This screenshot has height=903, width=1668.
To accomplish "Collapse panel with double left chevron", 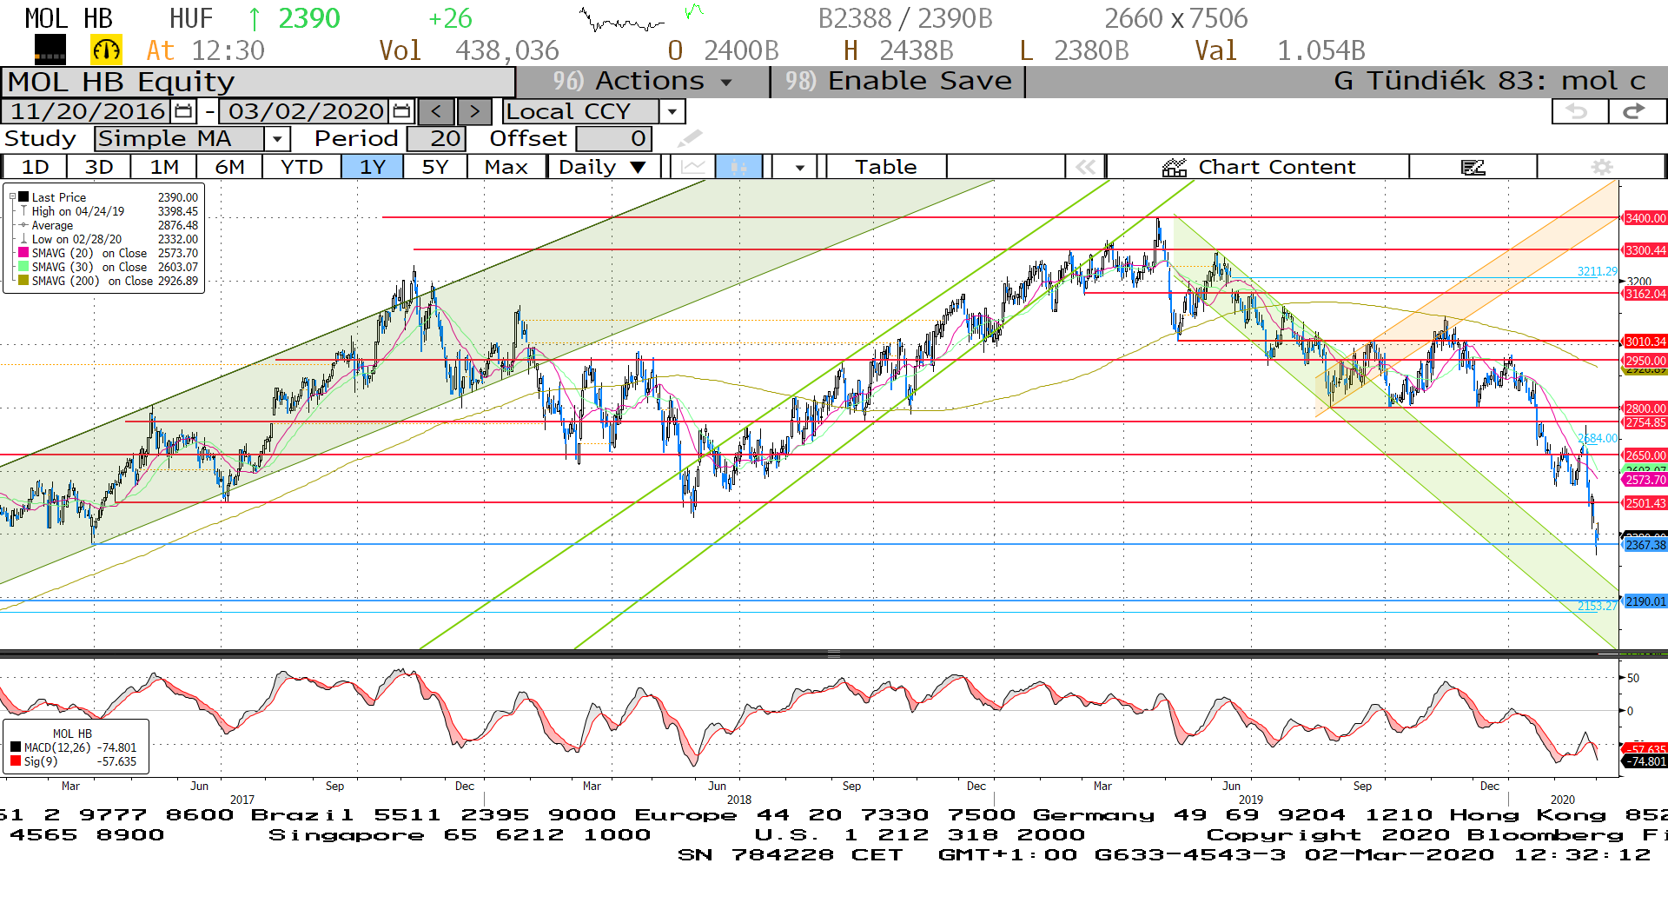I will click(x=1085, y=166).
